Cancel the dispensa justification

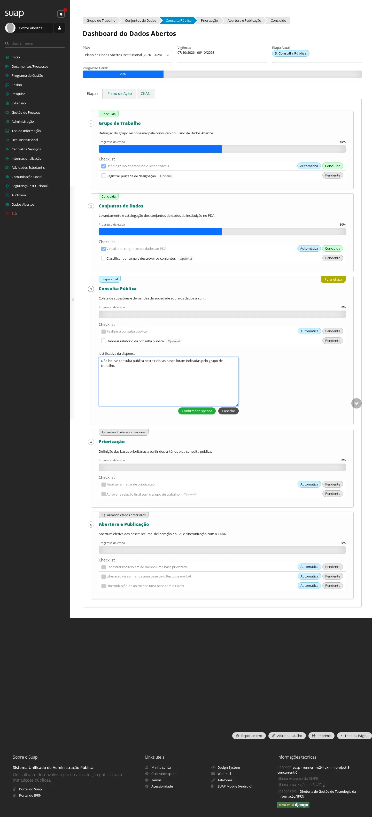[228, 411]
